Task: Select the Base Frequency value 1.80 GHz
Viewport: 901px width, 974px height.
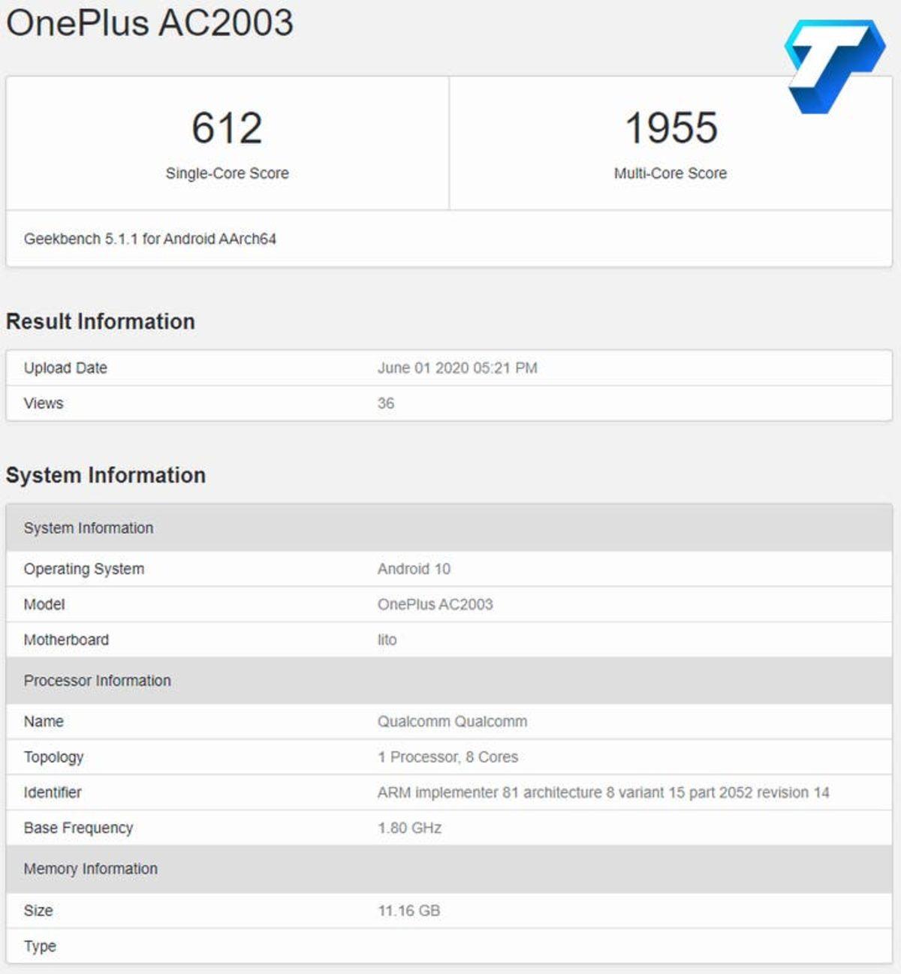Action: 409,828
